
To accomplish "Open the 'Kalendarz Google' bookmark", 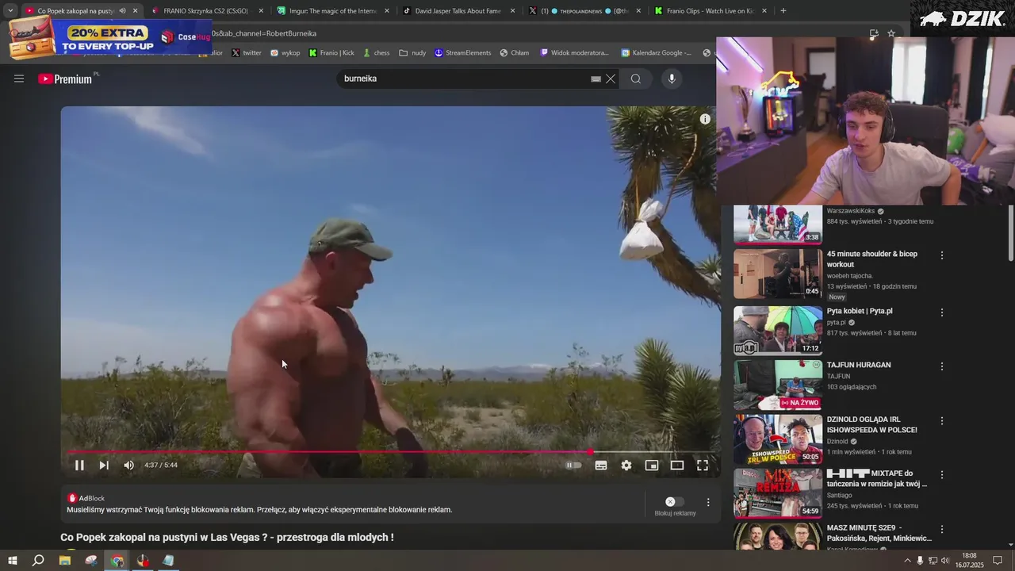I will click(x=657, y=53).
